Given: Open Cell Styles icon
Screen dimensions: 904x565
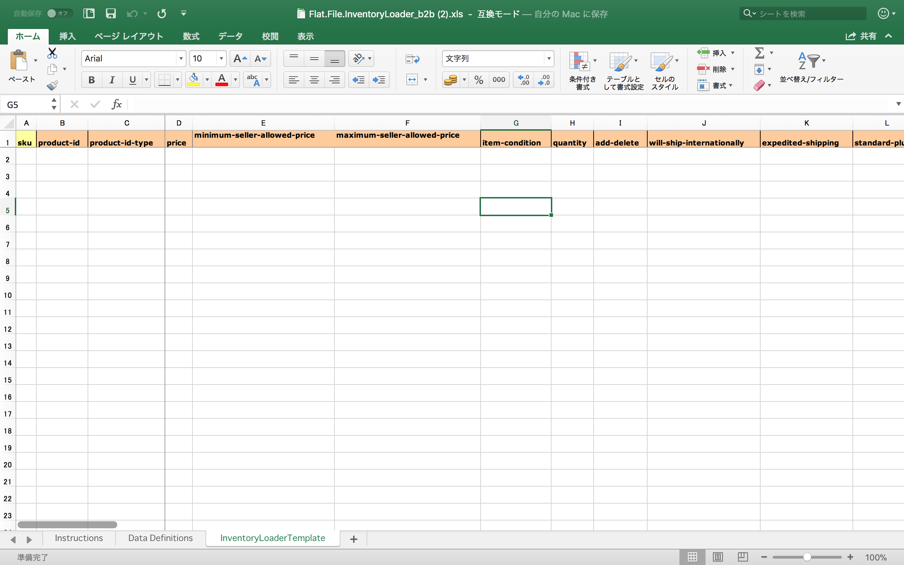Looking at the screenshot, I should click(661, 61).
